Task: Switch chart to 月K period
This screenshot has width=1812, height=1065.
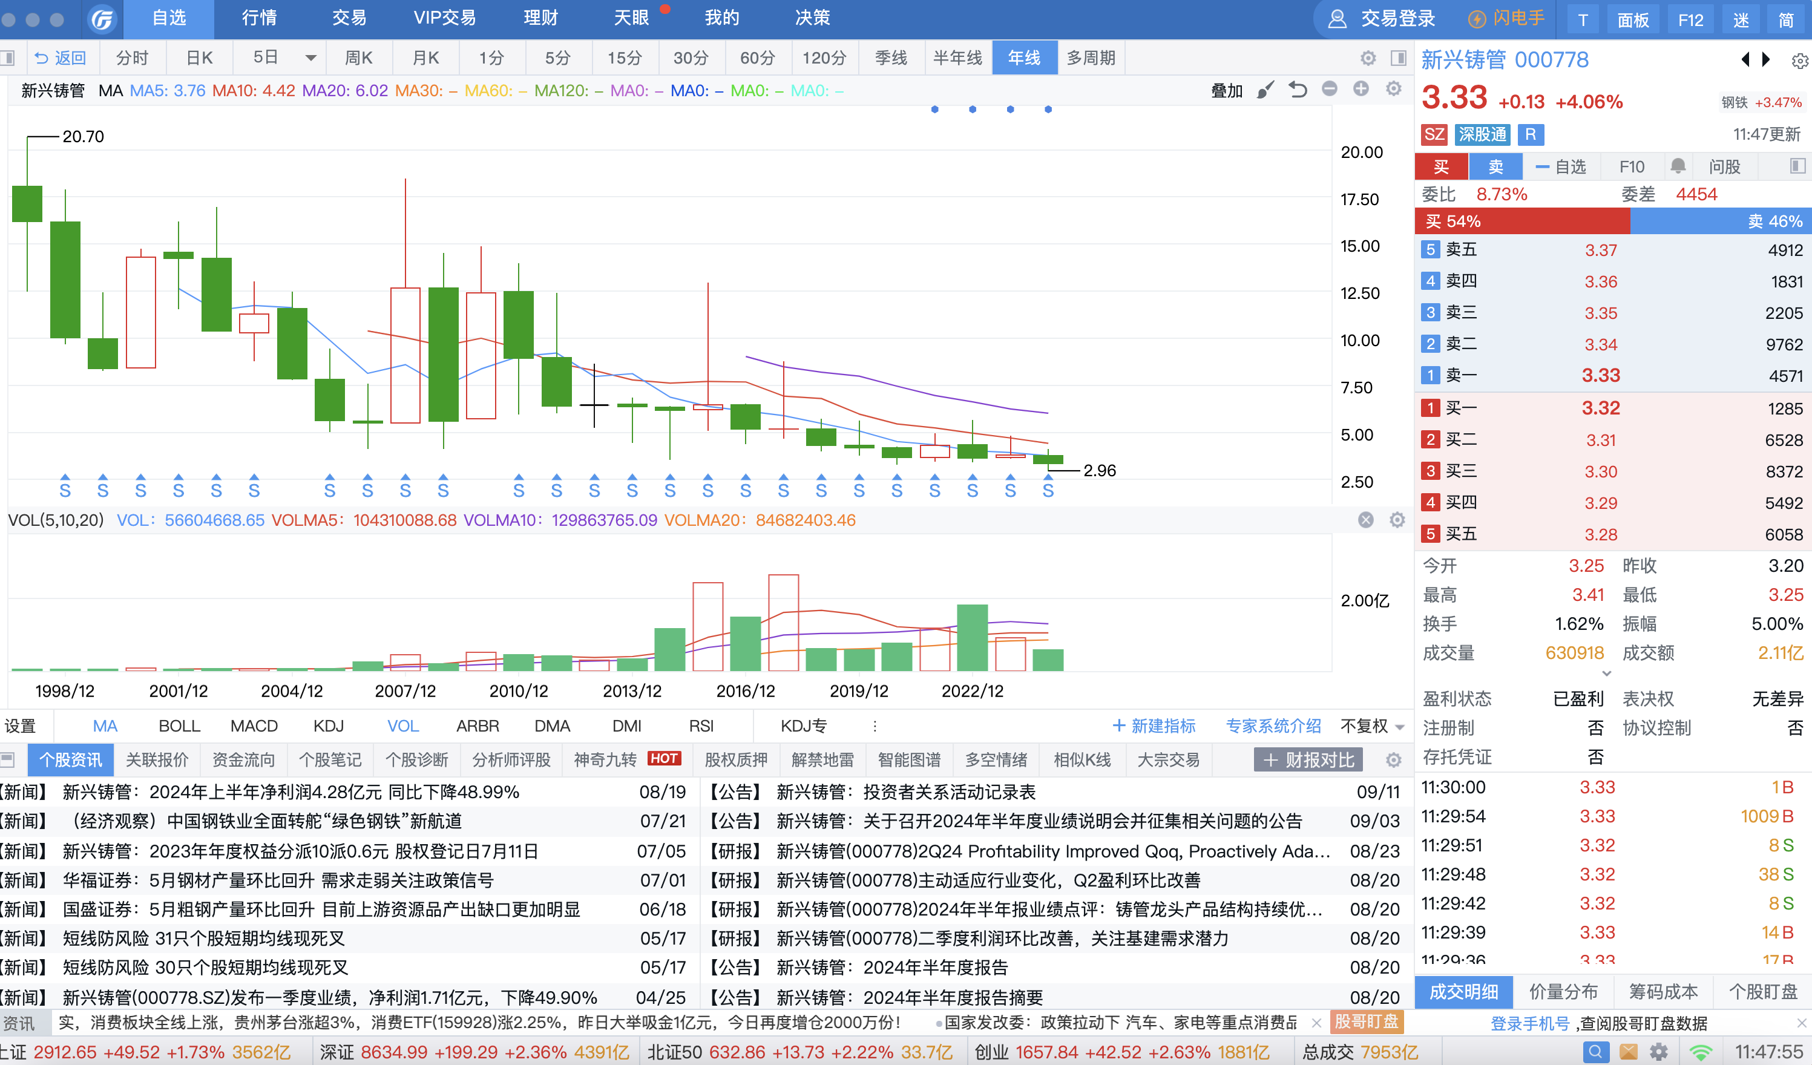Action: pyautogui.click(x=425, y=57)
